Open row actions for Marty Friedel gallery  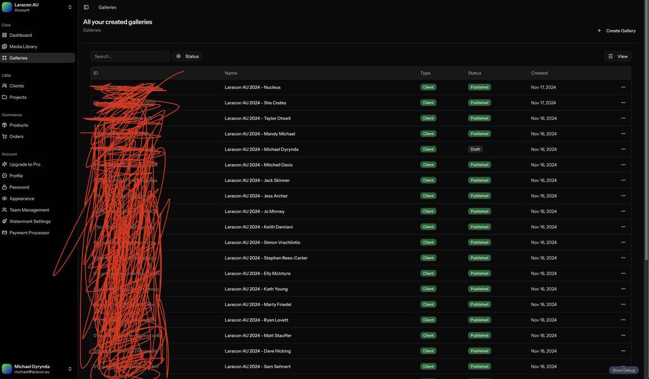(x=623, y=304)
